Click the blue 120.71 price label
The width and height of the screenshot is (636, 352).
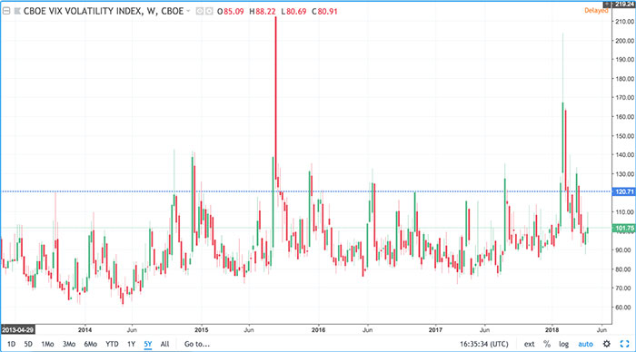click(624, 191)
